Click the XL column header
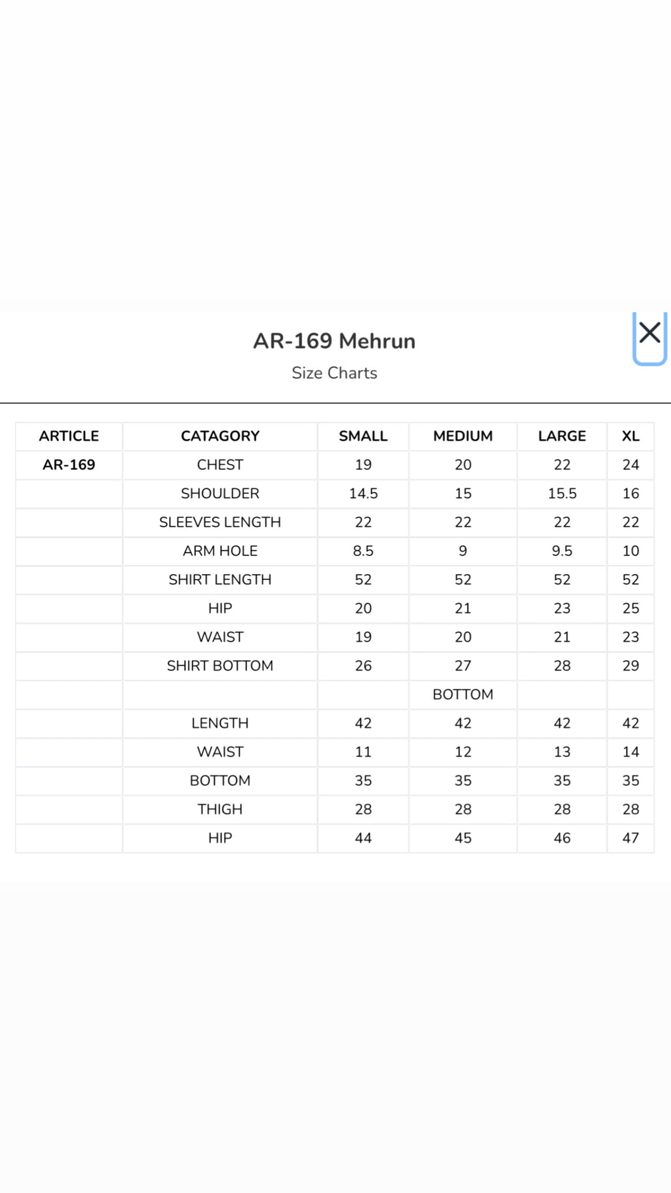The image size is (671, 1193). coord(630,436)
